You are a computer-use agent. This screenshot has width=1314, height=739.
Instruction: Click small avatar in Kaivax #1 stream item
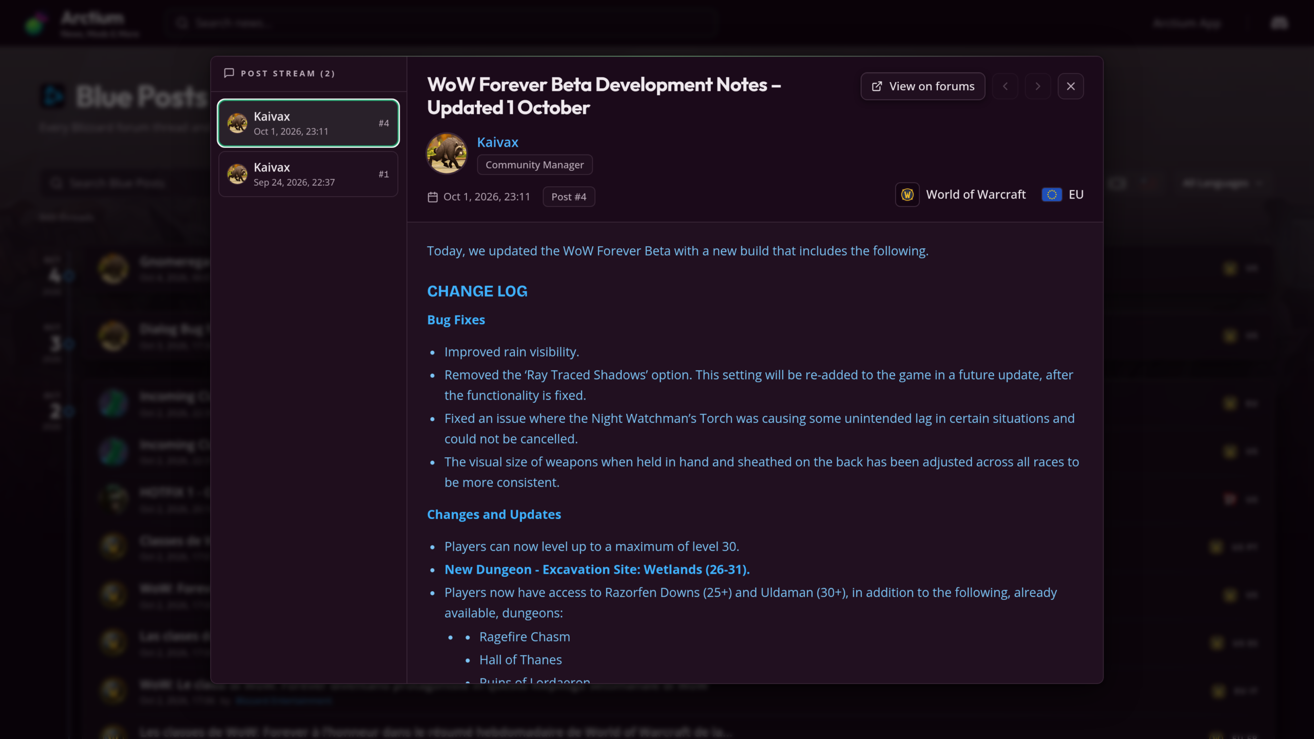pyautogui.click(x=237, y=174)
